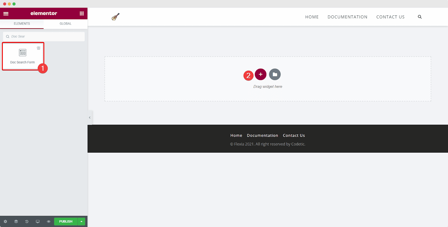Image resolution: width=448 pixels, height=227 pixels.
Task: Open the Navigator layers icon
Action: (16, 221)
